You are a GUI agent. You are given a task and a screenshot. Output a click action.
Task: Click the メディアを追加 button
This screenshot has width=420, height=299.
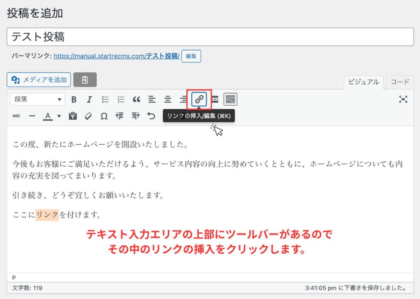(x=39, y=79)
